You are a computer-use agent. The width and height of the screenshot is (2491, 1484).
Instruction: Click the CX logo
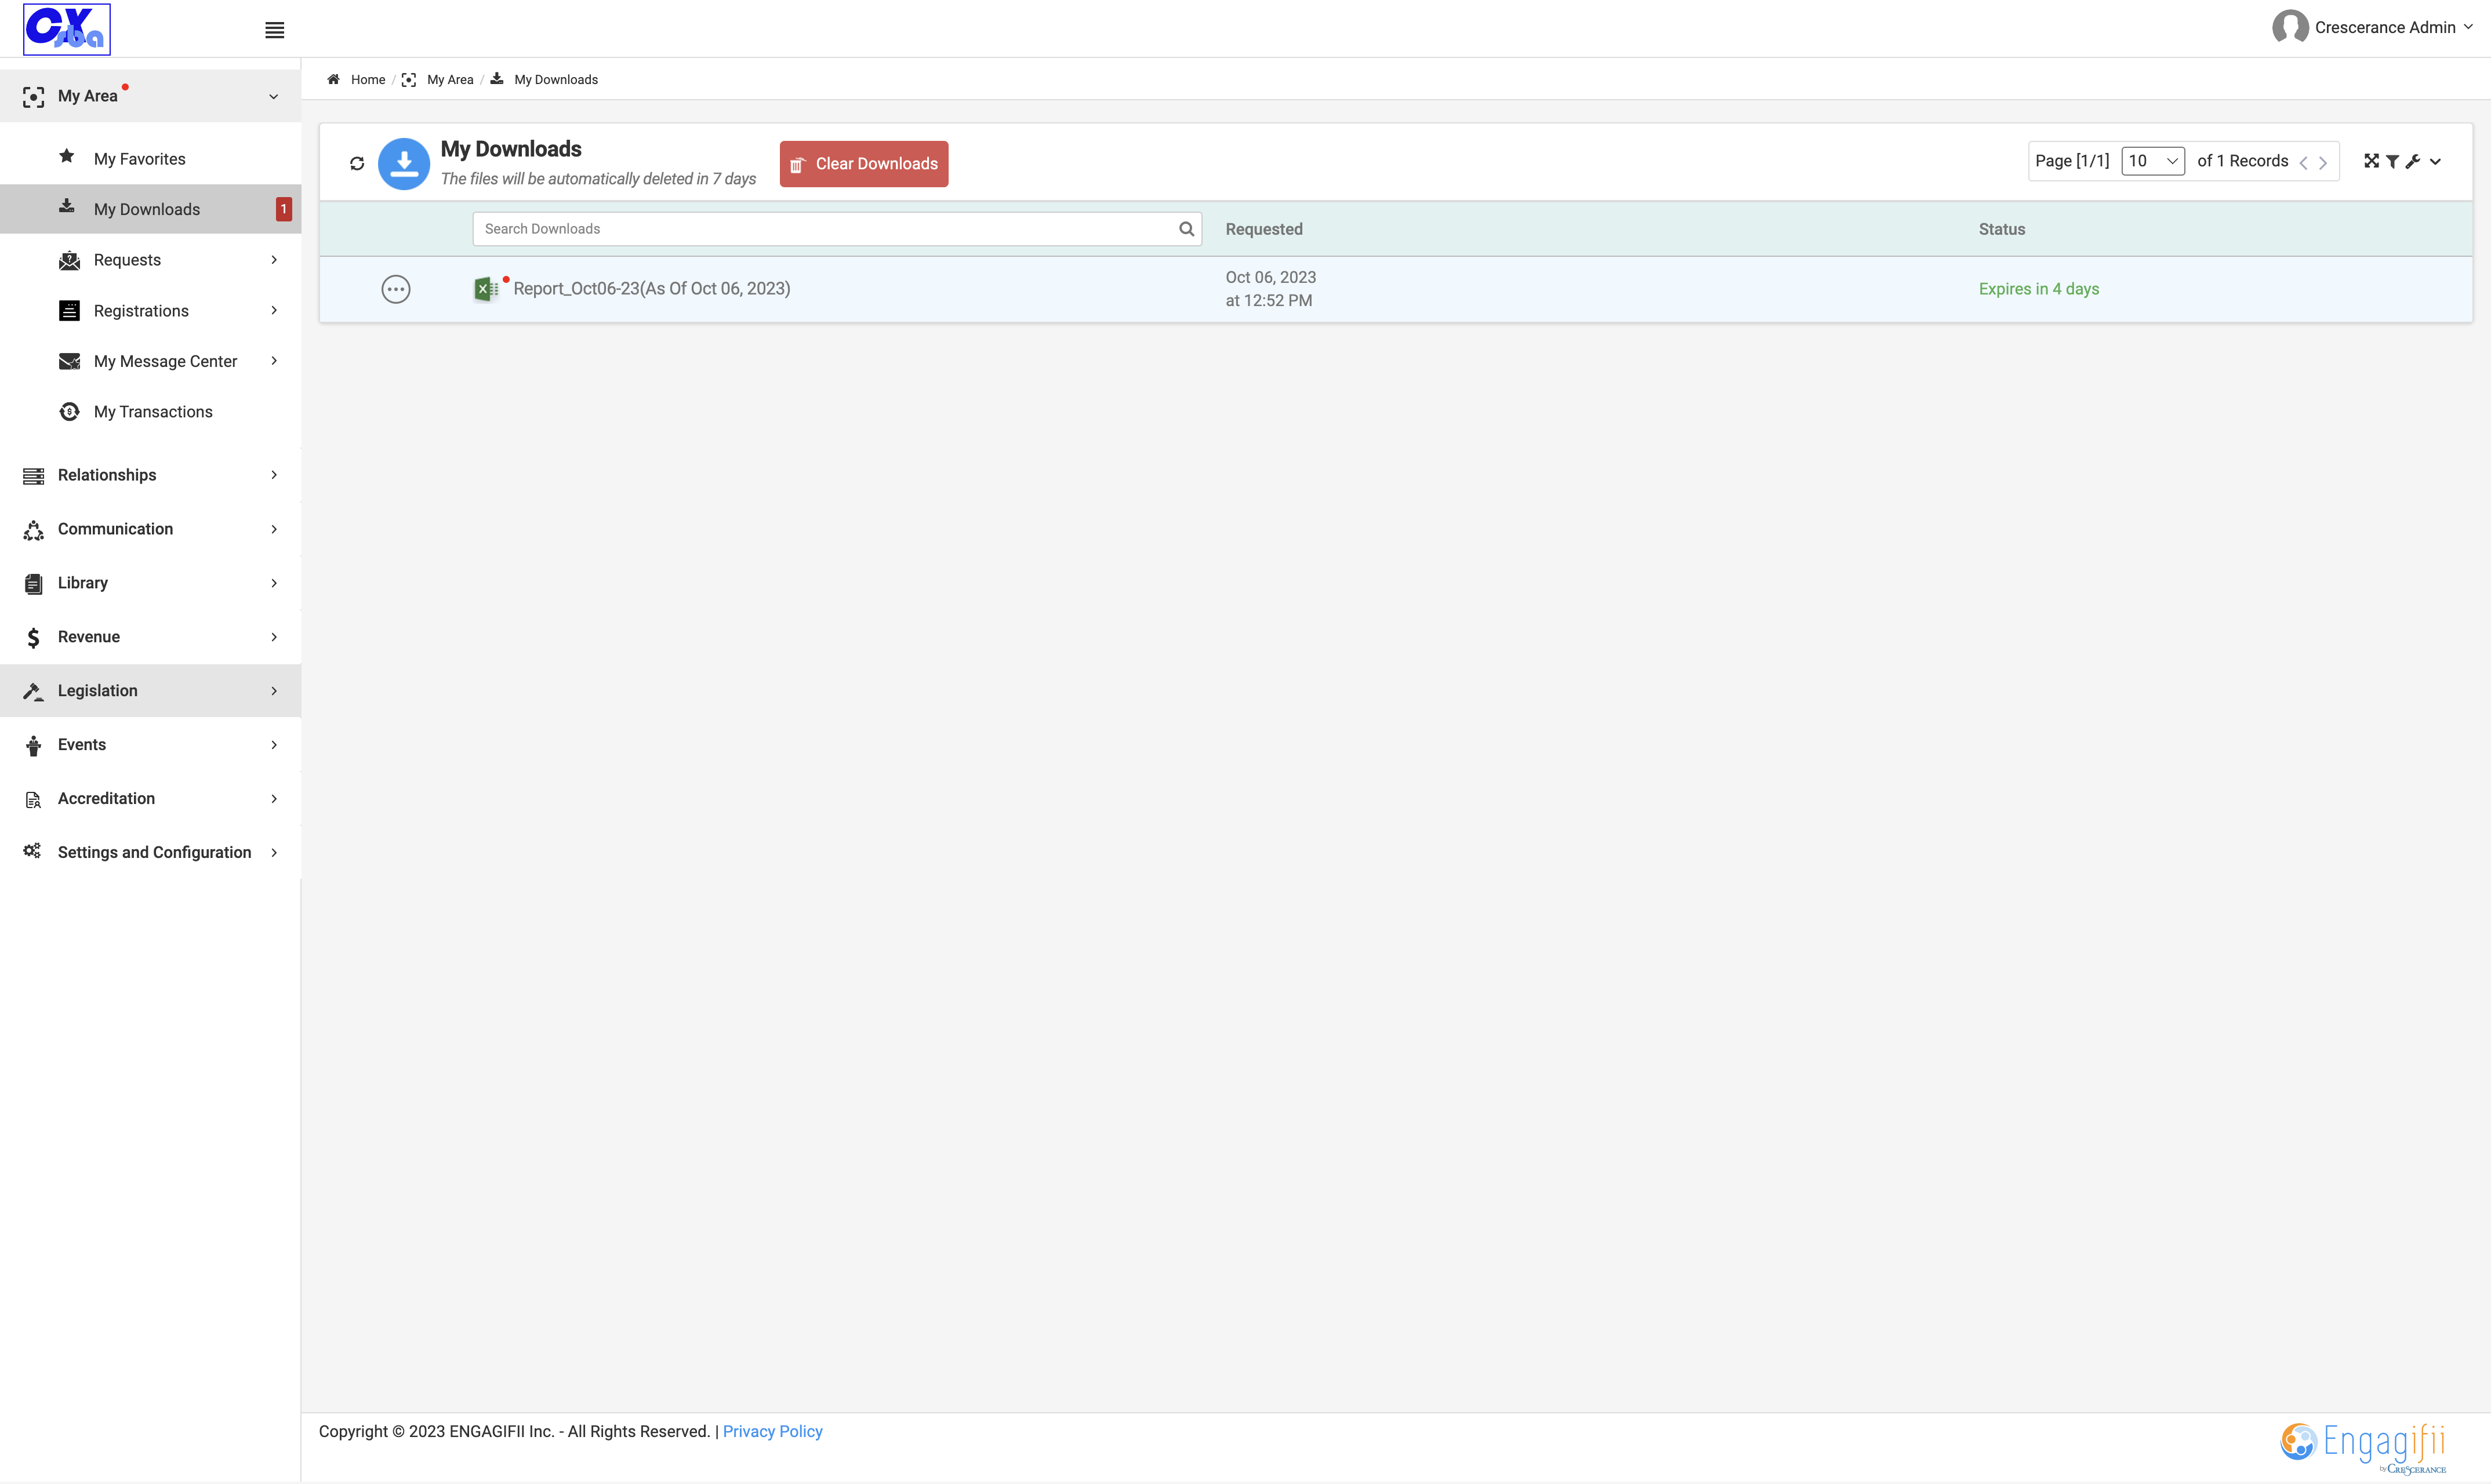point(67,29)
